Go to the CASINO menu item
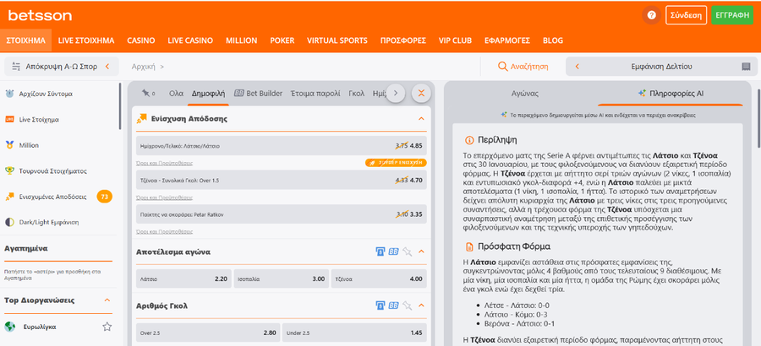761x346 pixels. pyautogui.click(x=141, y=41)
